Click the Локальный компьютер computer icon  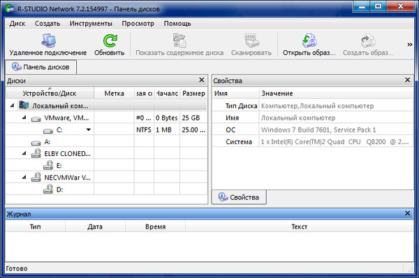click(24, 105)
